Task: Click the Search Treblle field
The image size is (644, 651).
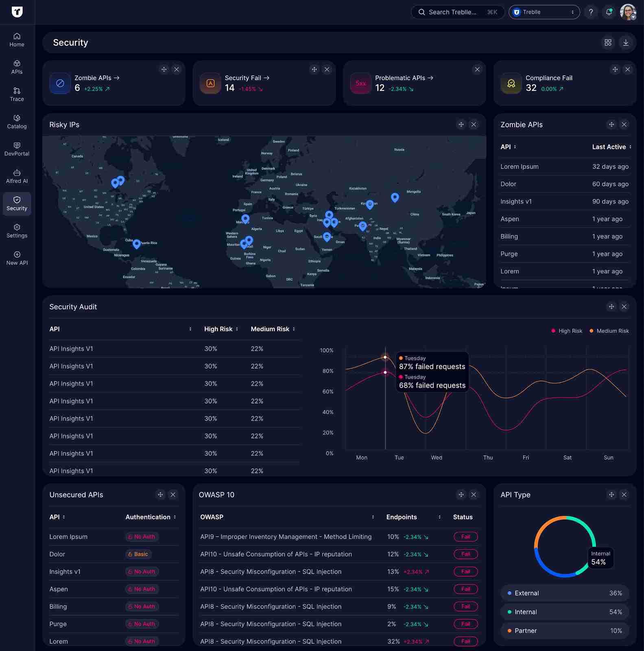Action: [457, 12]
